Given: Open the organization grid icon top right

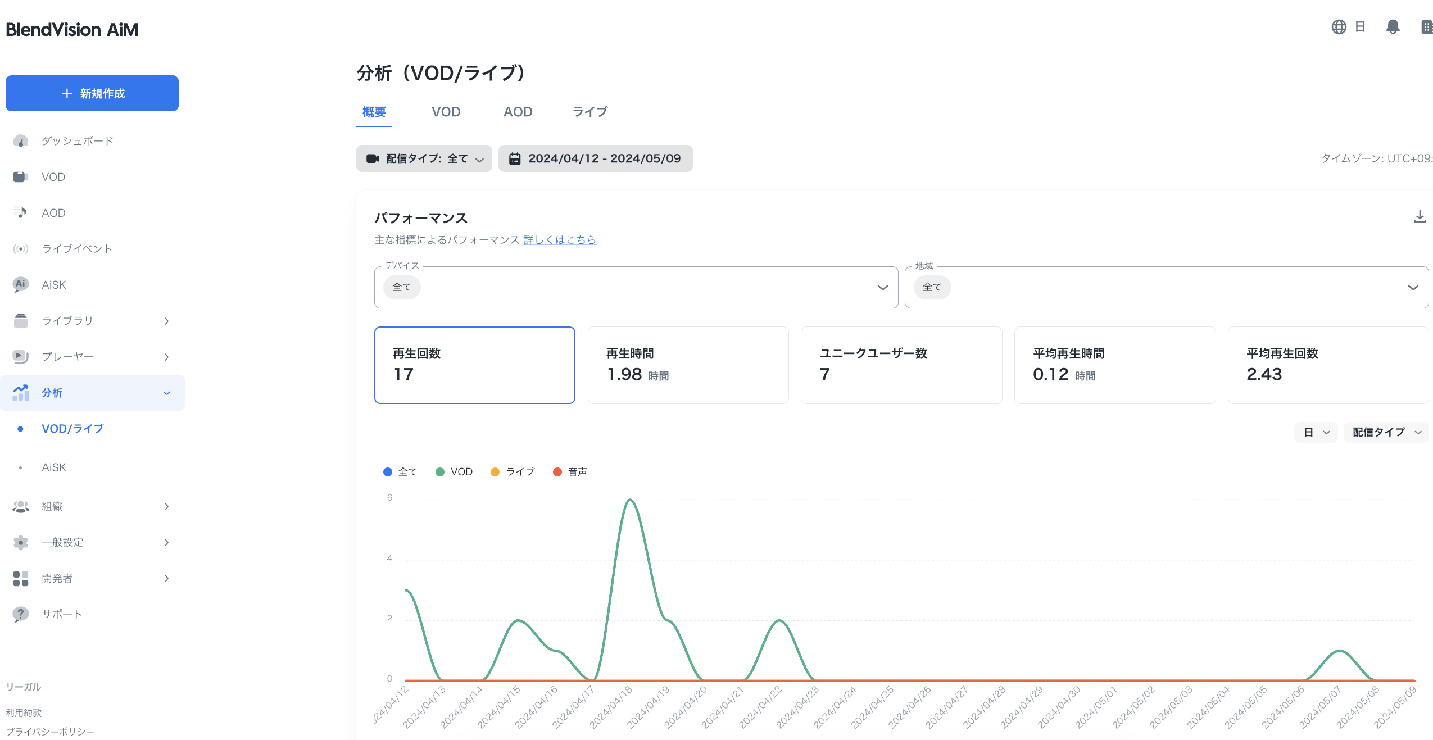Looking at the screenshot, I should coord(1426,27).
